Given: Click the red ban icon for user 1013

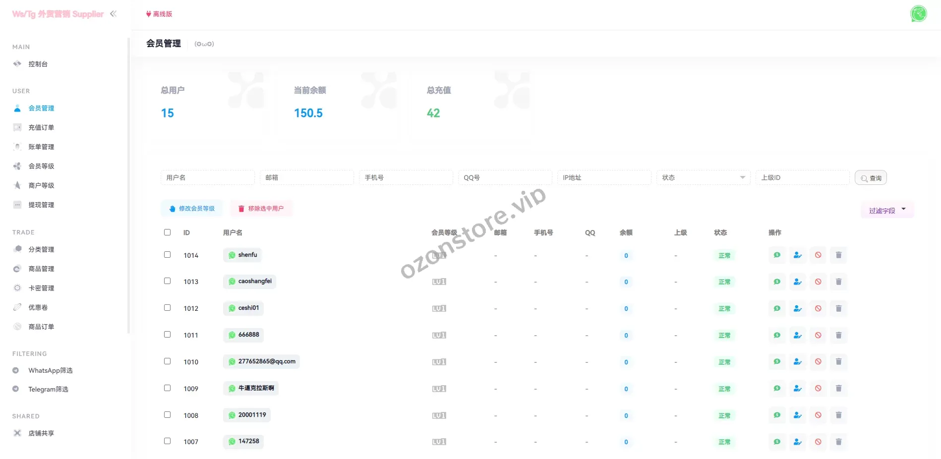Looking at the screenshot, I should pyautogui.click(x=818, y=282).
